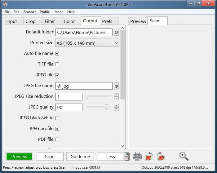217x173 pixels.
Task: Open the Help menu
Action: click(71, 12)
